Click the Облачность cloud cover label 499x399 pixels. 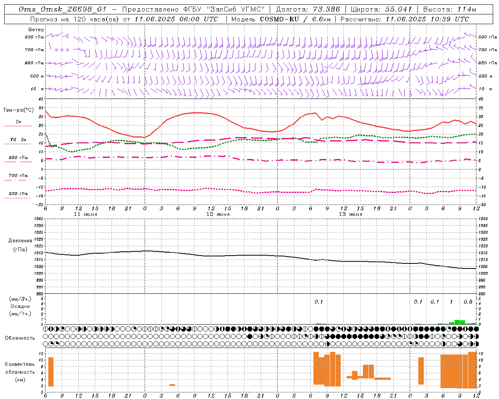(x=20, y=338)
